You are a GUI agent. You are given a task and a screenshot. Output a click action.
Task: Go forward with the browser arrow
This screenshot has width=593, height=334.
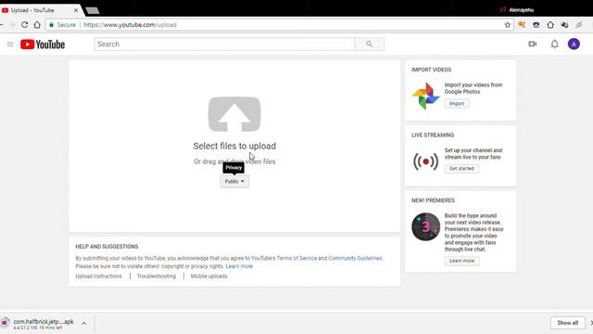click(12, 25)
